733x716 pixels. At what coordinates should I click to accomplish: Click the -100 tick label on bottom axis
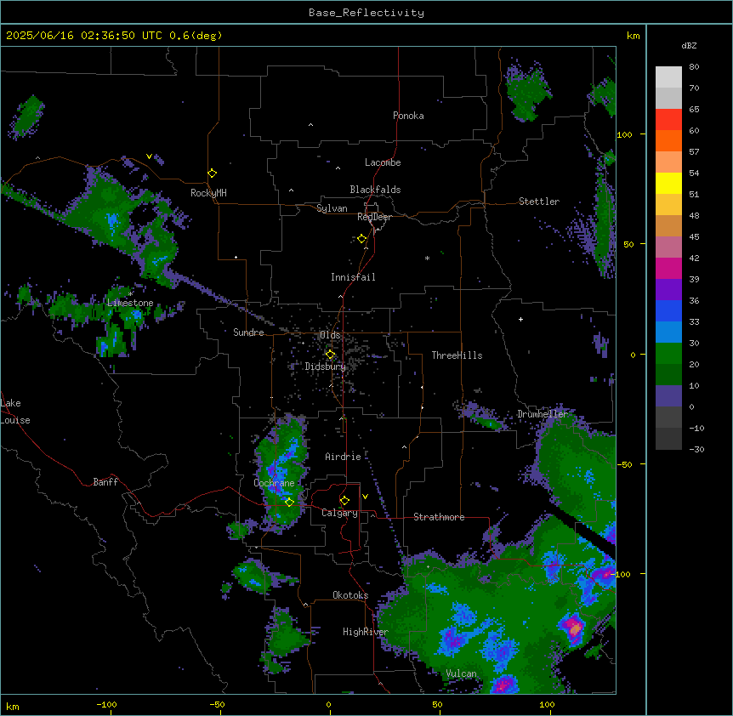tap(106, 704)
